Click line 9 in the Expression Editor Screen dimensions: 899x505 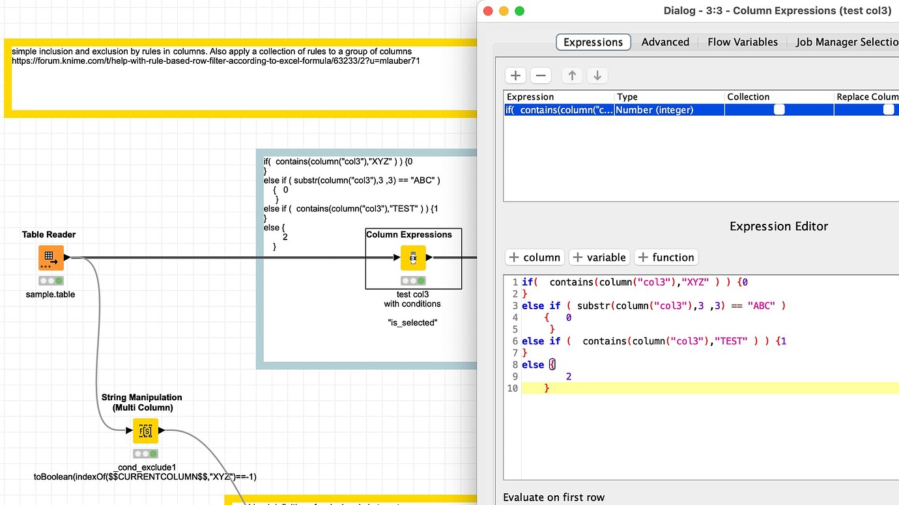(x=567, y=376)
